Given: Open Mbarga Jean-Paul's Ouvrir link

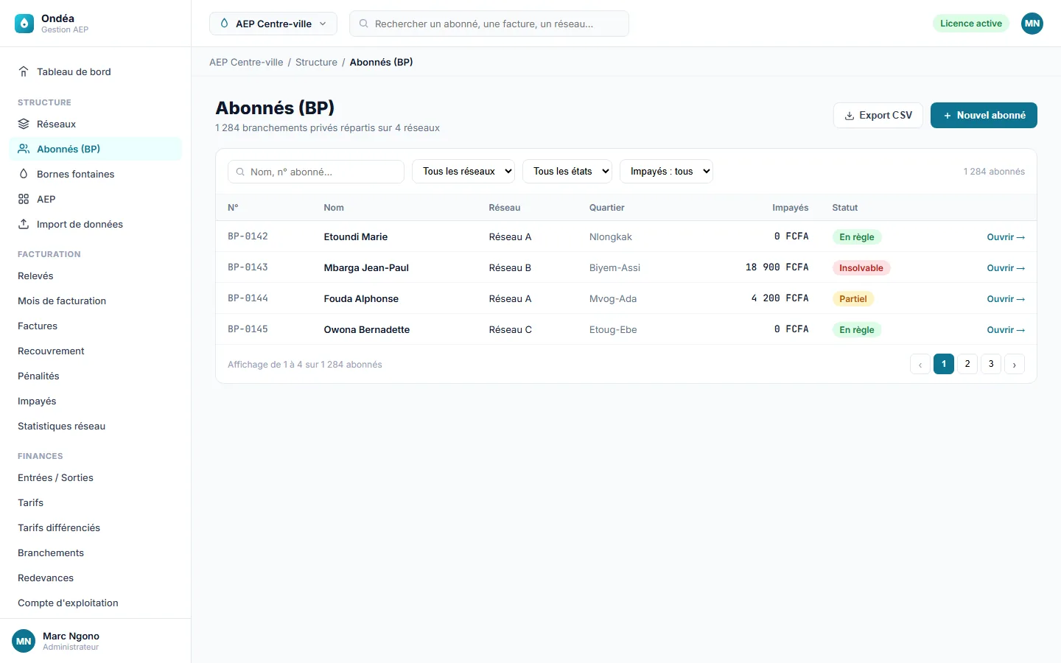Looking at the screenshot, I should 1006,268.
